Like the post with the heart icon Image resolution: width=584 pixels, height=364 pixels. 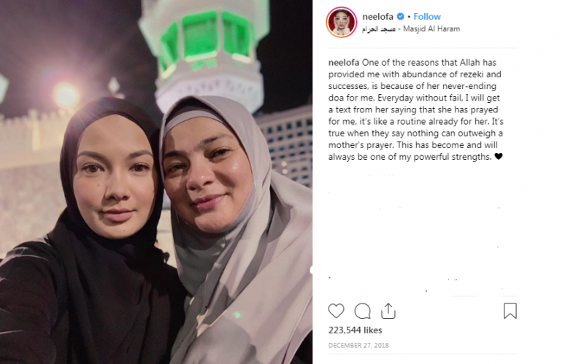point(336,311)
